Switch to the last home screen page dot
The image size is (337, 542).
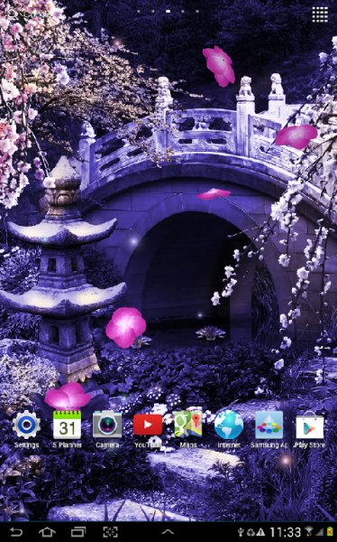(x=197, y=11)
